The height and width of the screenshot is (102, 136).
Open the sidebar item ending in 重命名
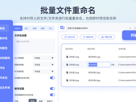pyautogui.click(x=4, y=38)
